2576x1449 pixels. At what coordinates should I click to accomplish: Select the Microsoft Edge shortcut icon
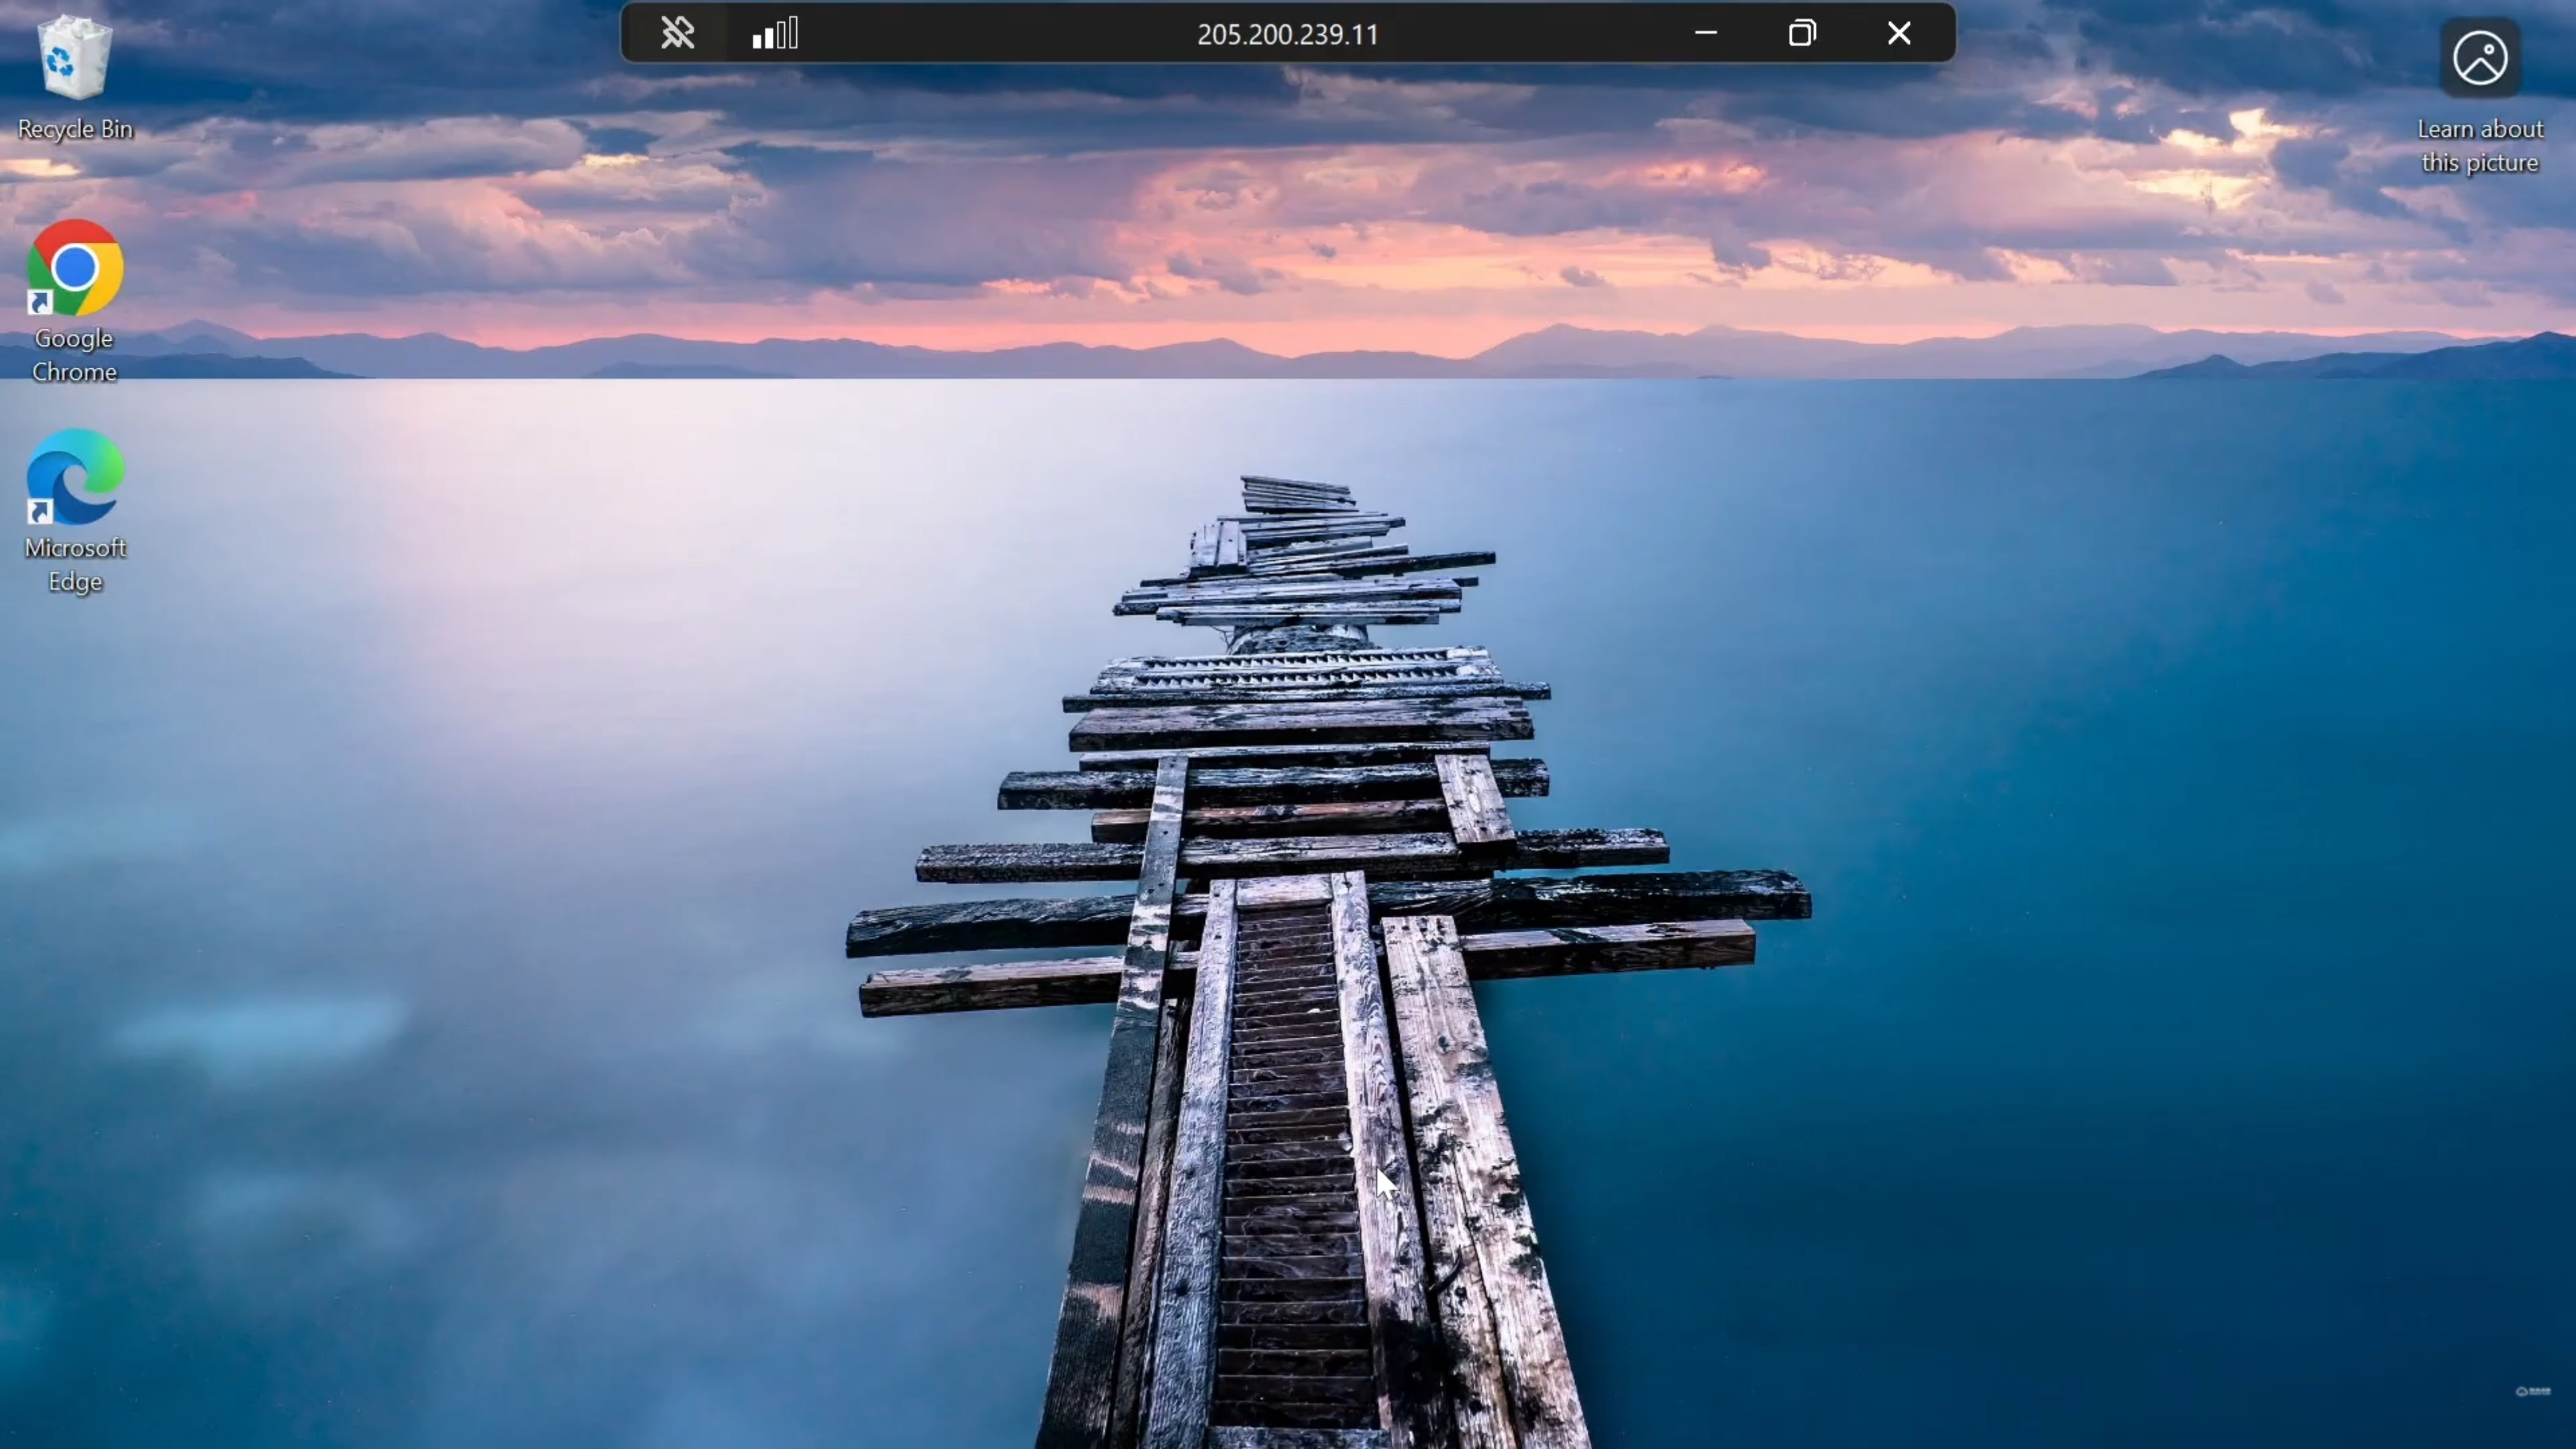coord(75,477)
